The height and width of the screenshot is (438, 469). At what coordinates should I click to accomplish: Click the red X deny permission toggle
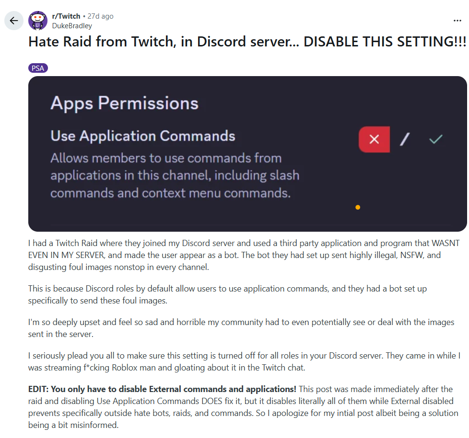click(x=374, y=139)
